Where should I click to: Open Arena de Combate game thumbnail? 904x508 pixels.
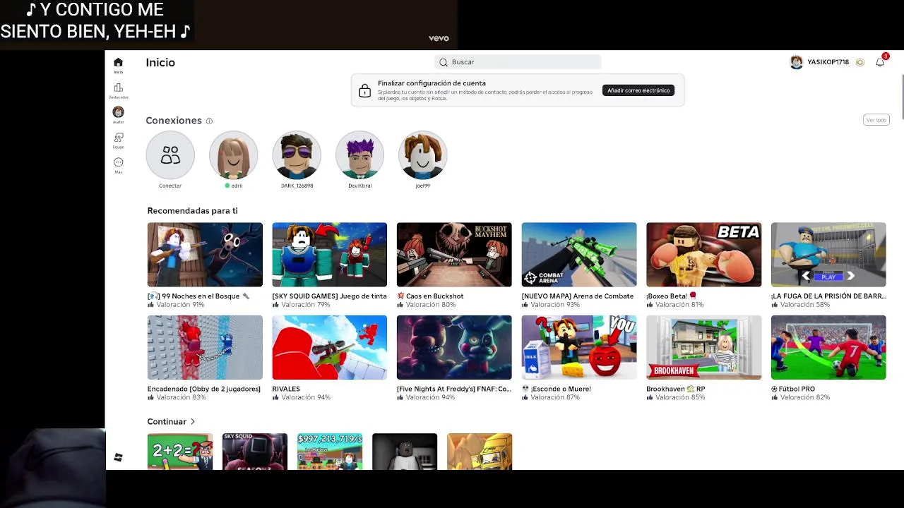click(579, 255)
